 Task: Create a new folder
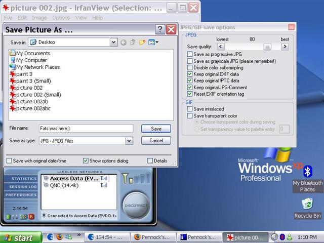point(142,43)
